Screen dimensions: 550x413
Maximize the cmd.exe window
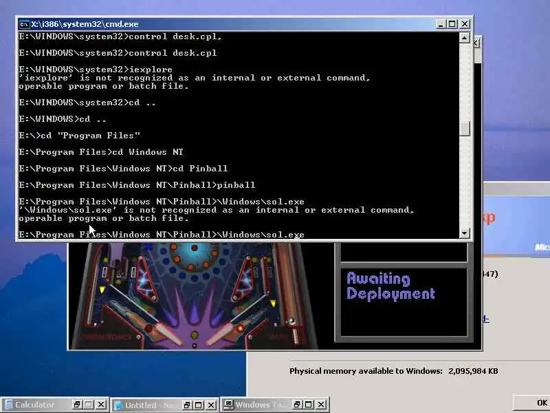coord(452,24)
